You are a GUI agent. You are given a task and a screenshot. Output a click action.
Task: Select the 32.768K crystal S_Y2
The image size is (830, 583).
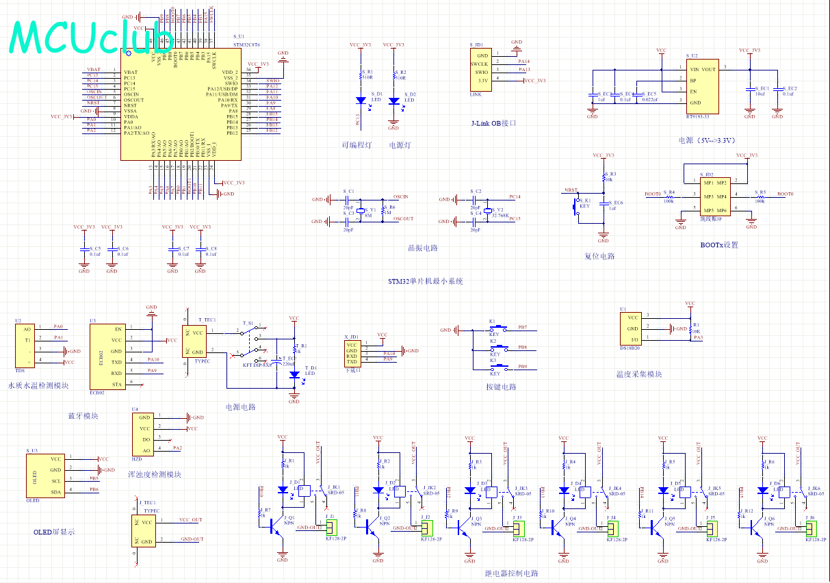488,211
